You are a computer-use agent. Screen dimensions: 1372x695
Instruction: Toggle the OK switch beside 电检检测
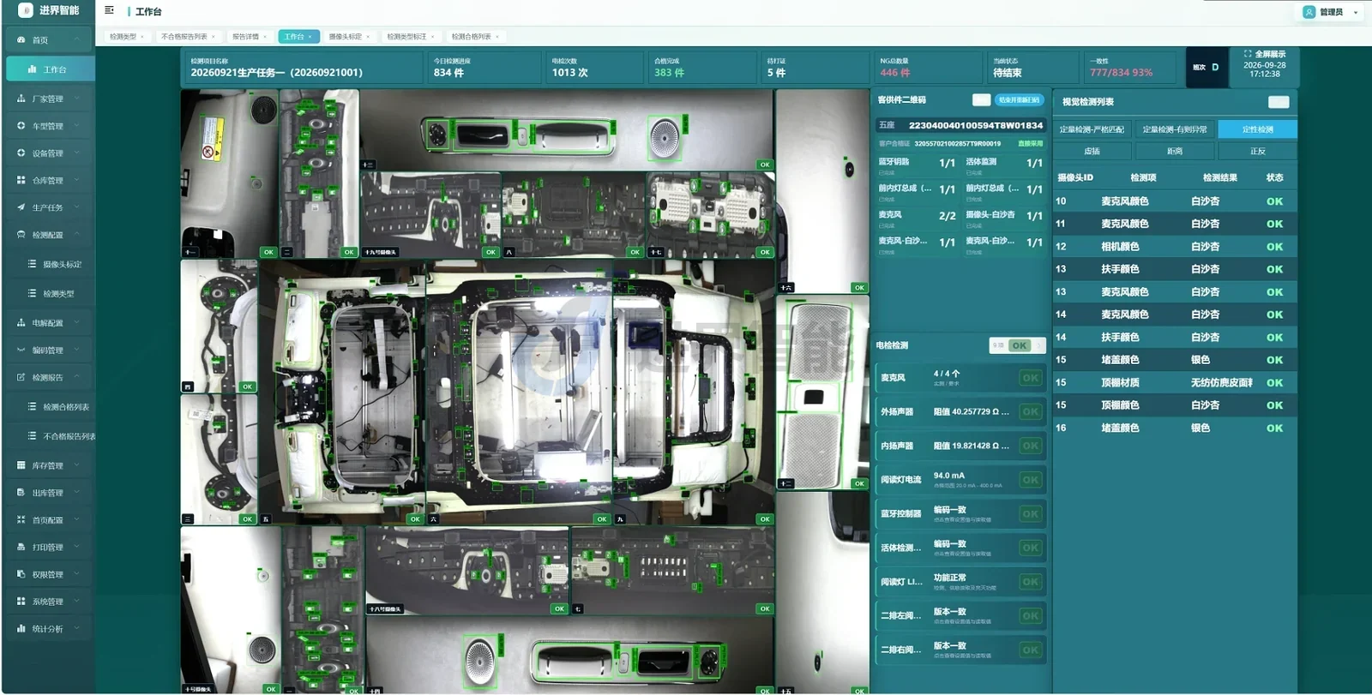tap(1018, 345)
